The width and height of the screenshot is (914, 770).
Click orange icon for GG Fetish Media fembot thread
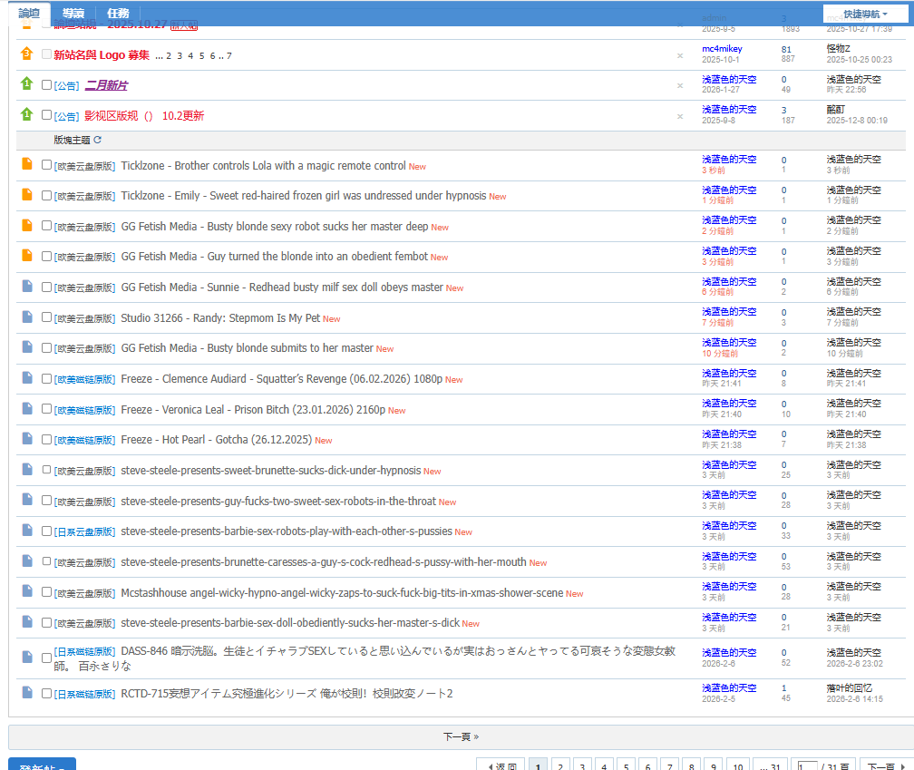tap(27, 256)
